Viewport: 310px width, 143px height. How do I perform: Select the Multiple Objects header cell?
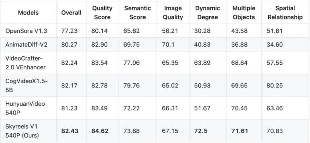244,13
